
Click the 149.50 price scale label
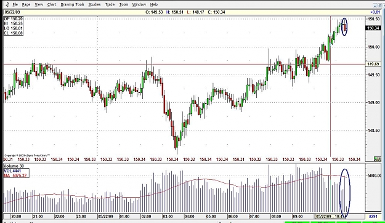[373, 75]
